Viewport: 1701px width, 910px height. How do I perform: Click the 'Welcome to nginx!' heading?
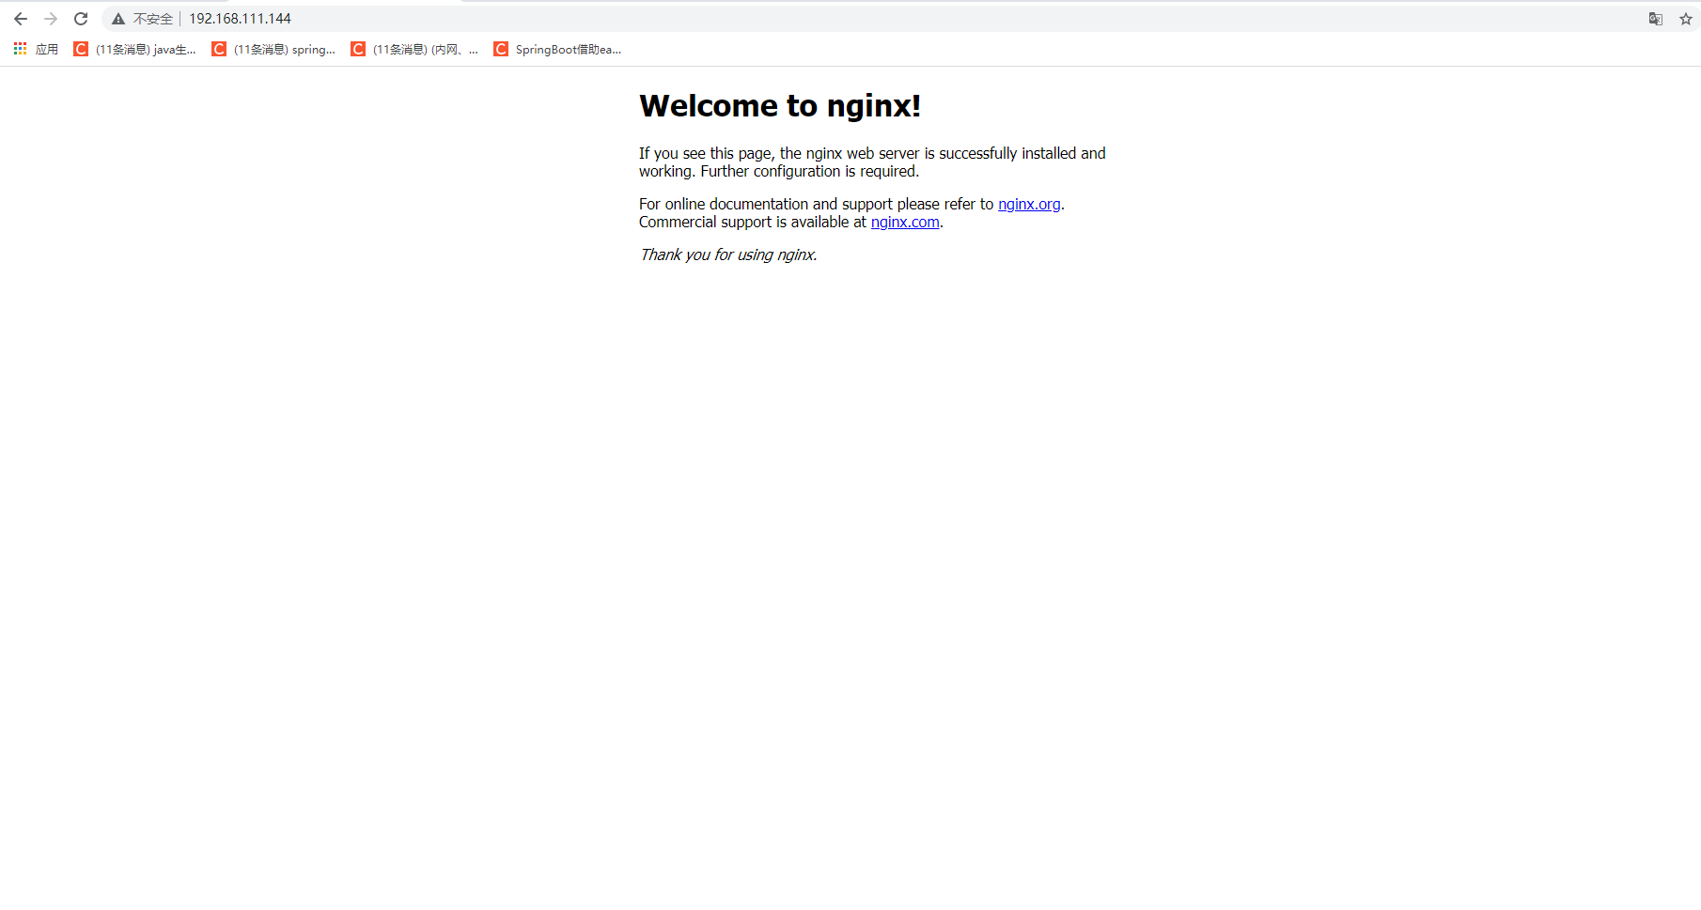780,106
